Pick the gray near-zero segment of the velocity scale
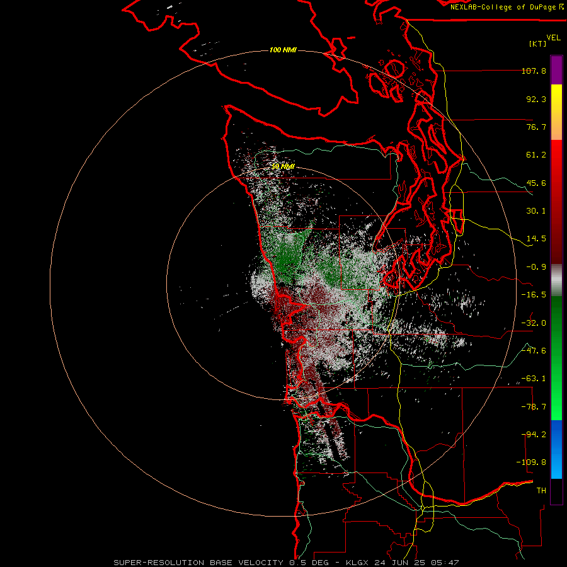567x567 pixels. tap(556, 280)
